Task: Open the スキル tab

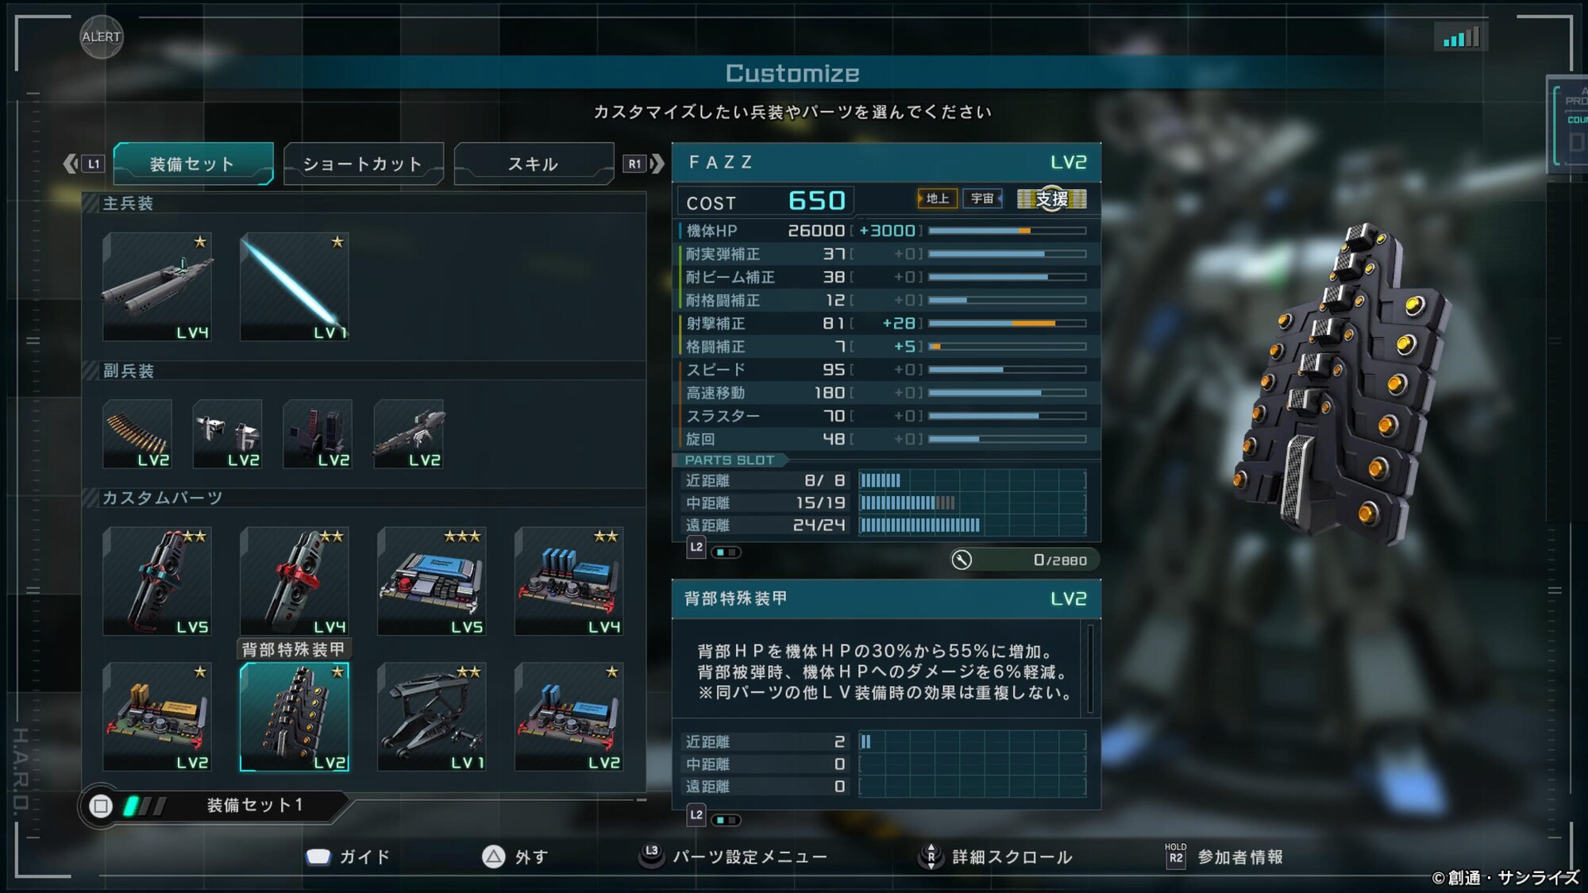Action: [534, 164]
